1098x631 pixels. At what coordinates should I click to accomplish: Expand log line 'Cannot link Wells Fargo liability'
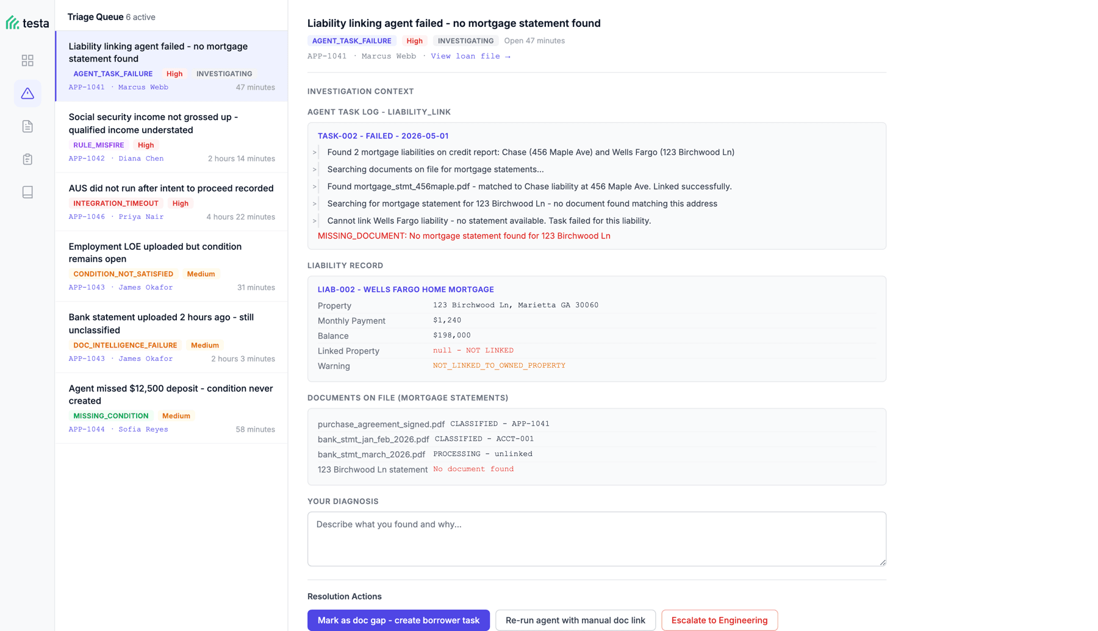[x=314, y=221]
